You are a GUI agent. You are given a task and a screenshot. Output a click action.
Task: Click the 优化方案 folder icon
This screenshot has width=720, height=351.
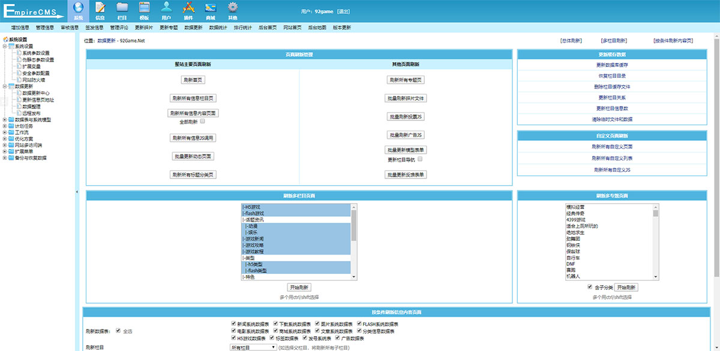click(x=11, y=138)
